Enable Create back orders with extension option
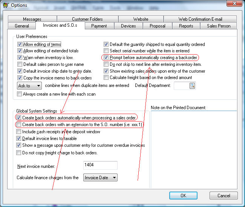This screenshot has height=207, width=245. point(19,125)
